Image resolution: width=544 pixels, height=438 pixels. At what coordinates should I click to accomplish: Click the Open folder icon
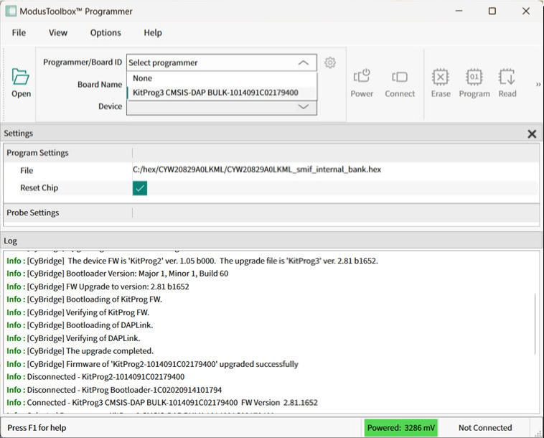(21, 83)
